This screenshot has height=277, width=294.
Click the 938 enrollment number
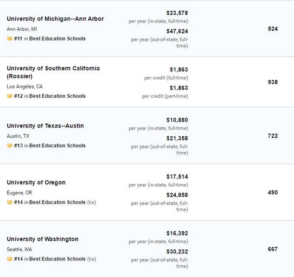(273, 82)
